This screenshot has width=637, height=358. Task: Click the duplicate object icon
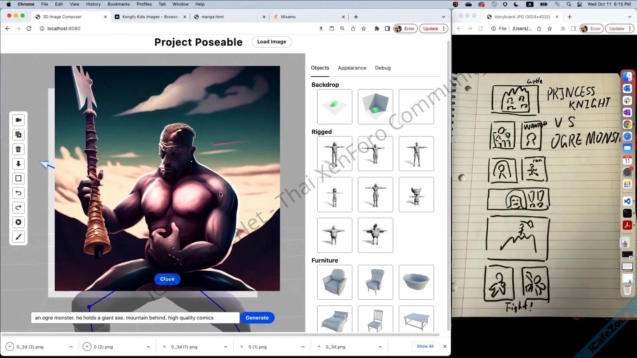click(18, 135)
